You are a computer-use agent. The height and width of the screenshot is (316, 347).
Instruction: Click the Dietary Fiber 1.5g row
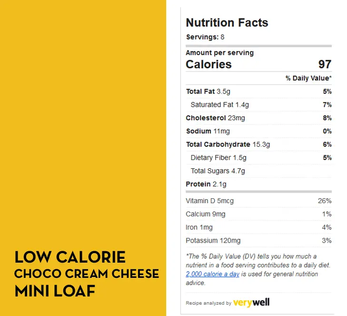[x=258, y=158]
